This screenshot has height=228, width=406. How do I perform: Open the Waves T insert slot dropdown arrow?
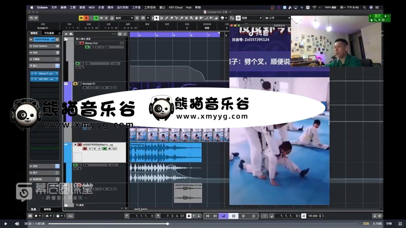click(x=57, y=73)
